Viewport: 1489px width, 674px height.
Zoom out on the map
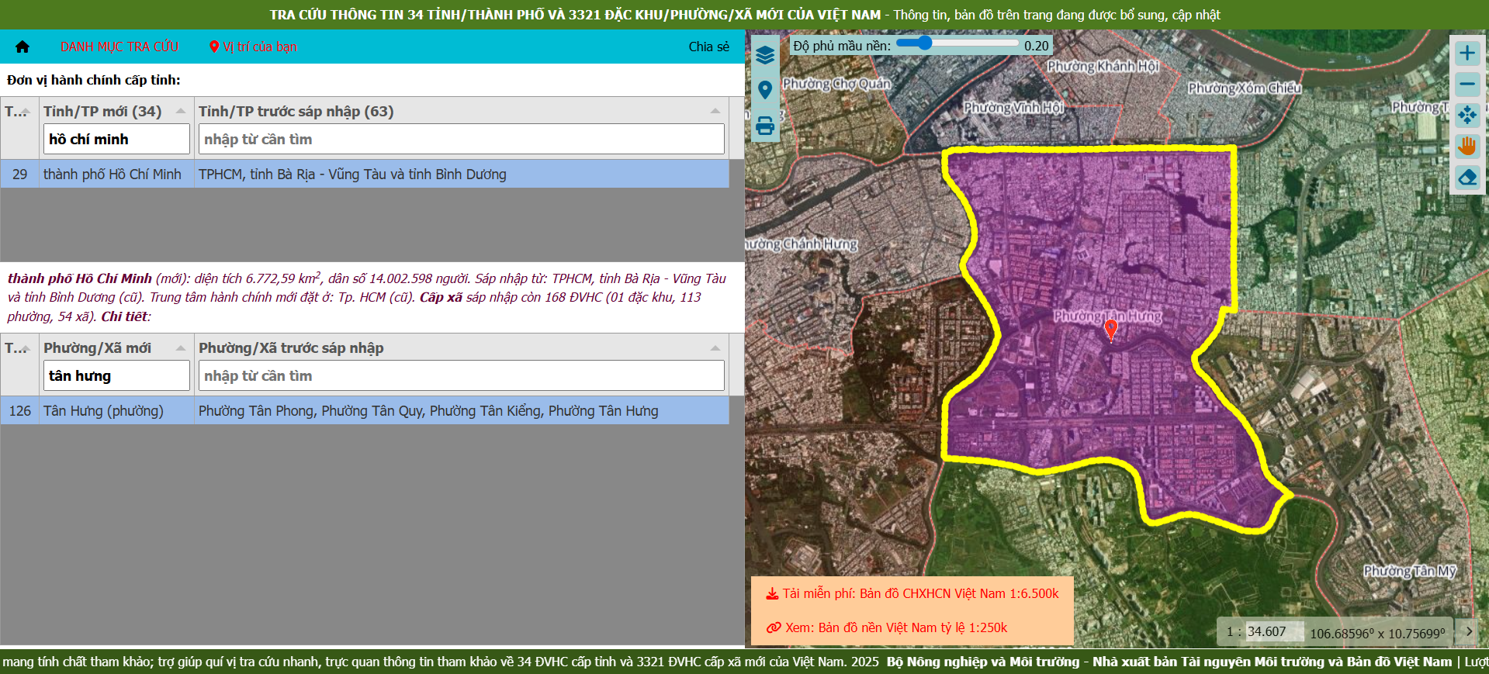(x=1466, y=85)
